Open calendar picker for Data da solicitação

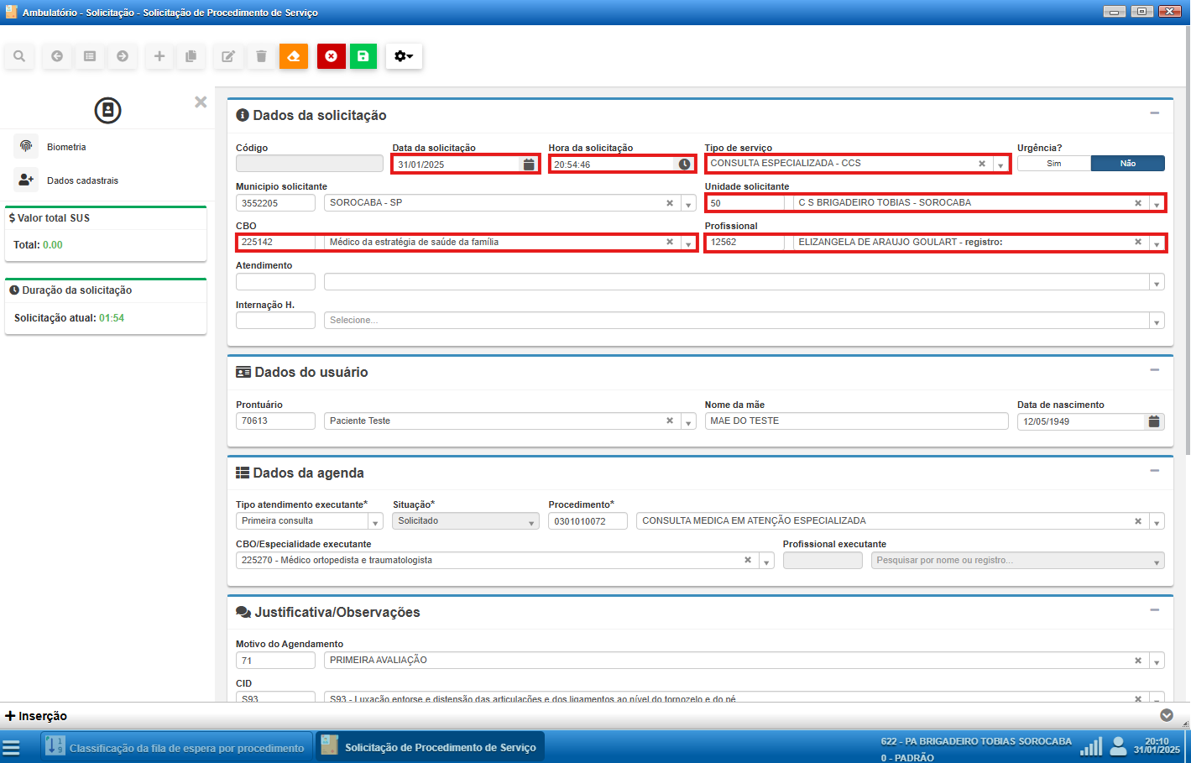(x=529, y=165)
